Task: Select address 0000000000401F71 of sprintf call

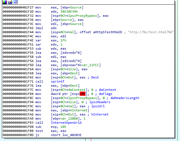Action: [x=18, y=81]
